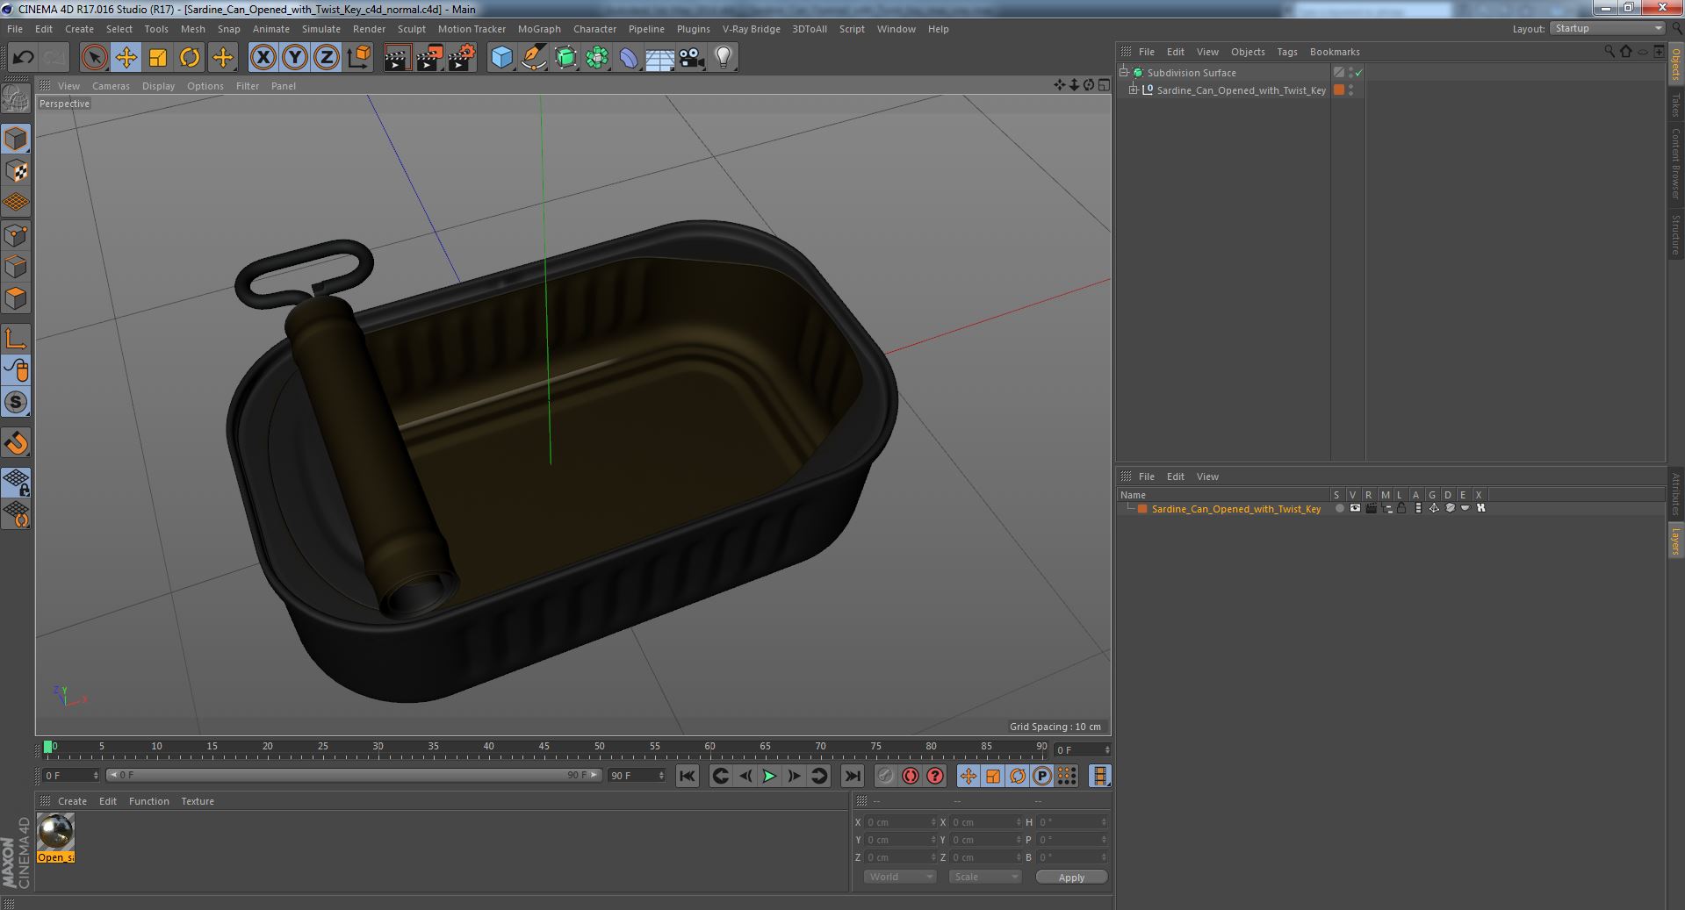Add a Cube primitive object
This screenshot has width=1685, height=910.
tap(501, 58)
